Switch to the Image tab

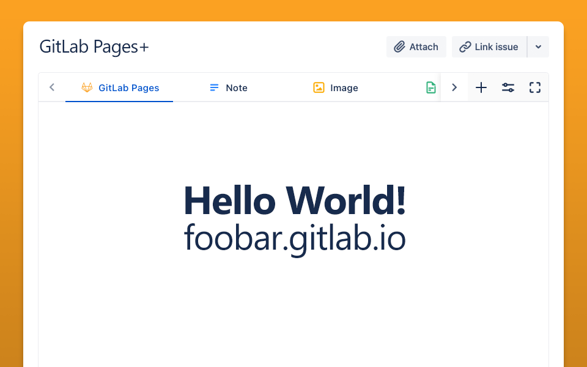pos(336,87)
